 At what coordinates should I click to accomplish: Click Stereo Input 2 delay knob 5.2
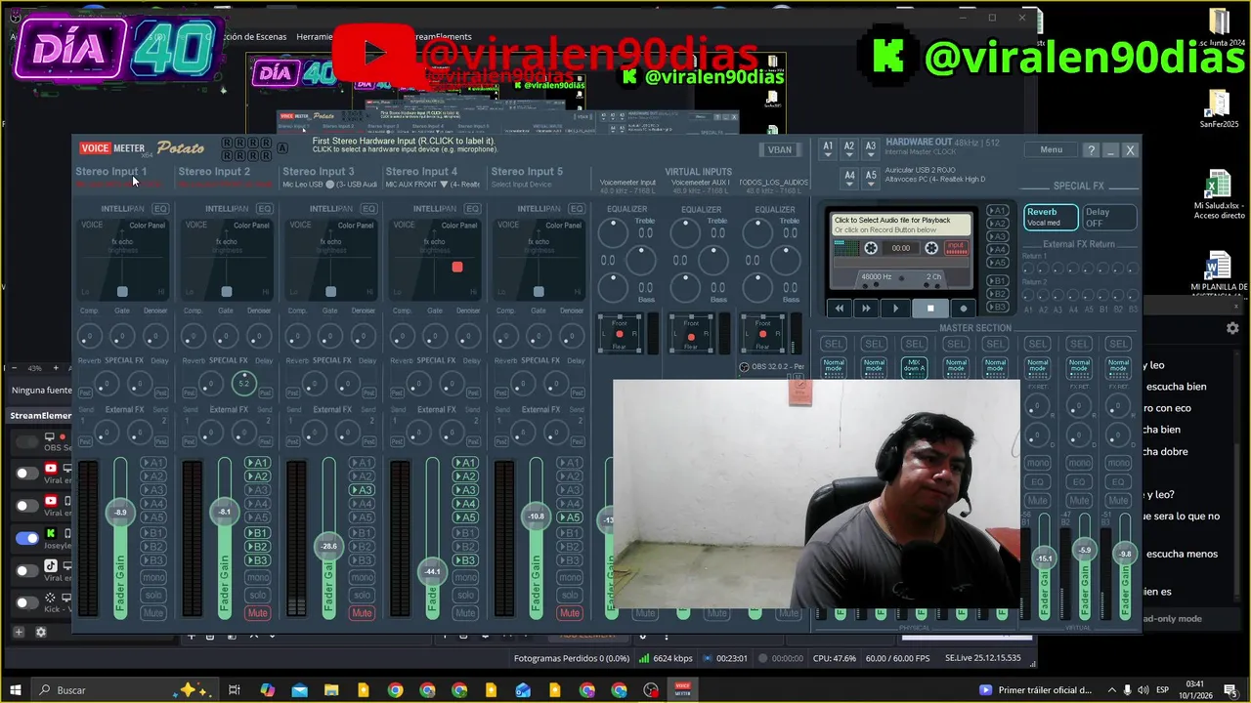point(243,384)
